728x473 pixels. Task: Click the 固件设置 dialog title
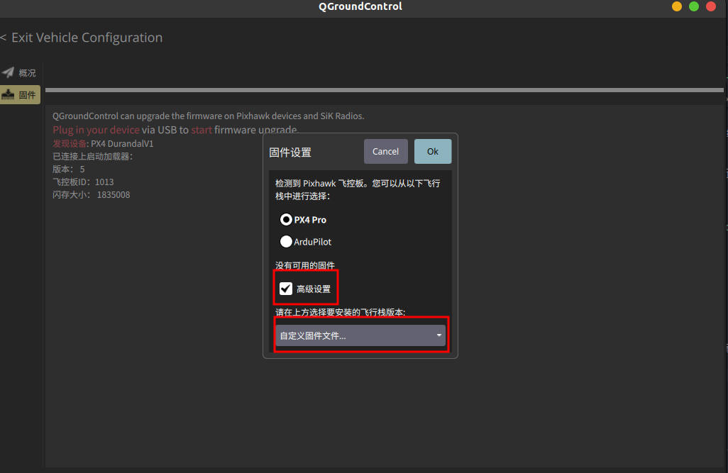point(290,152)
